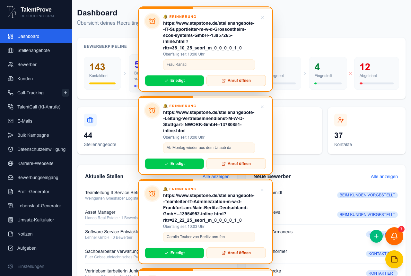The height and width of the screenshot is (276, 411).
Task: Click the yellow sticky-note floating button
Action: click(x=394, y=259)
